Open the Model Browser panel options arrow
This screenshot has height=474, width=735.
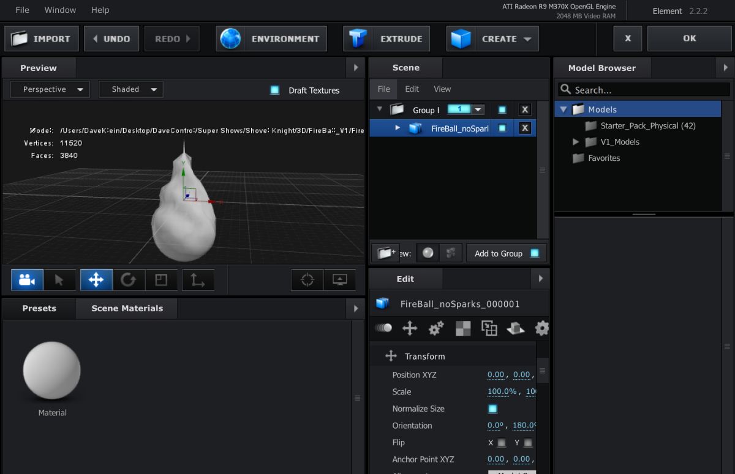[x=726, y=68]
